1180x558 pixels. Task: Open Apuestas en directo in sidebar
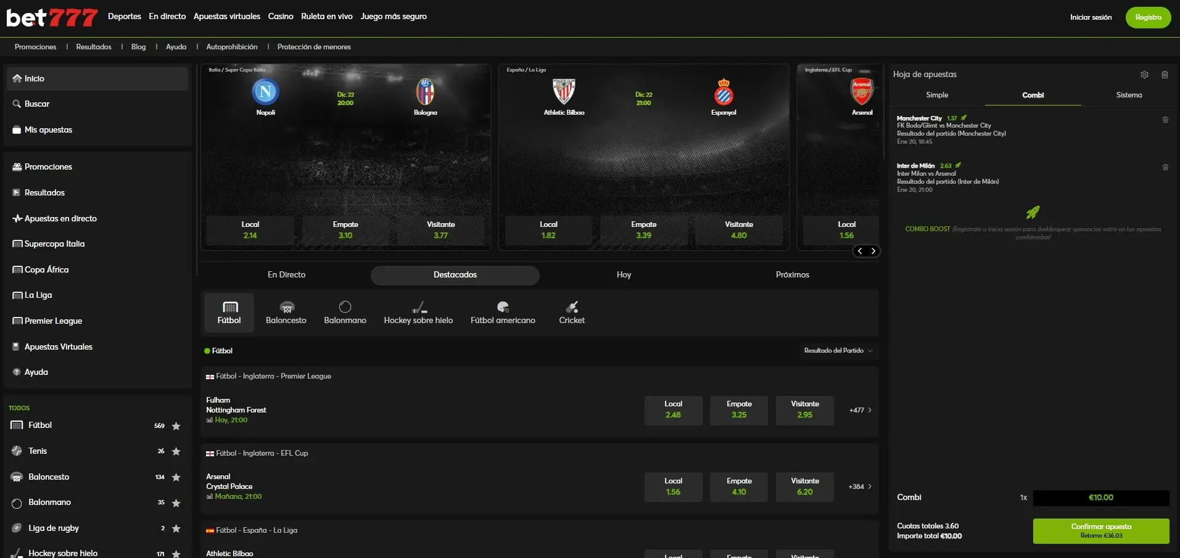97,219
